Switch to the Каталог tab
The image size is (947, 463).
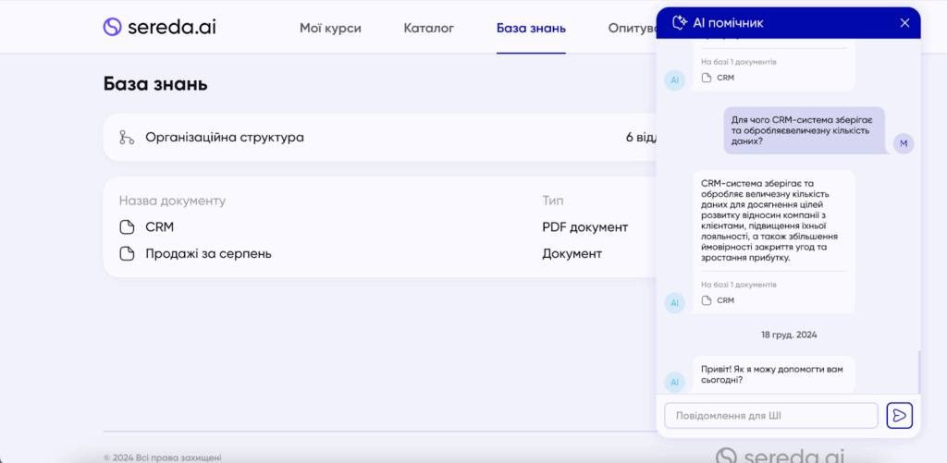428,28
